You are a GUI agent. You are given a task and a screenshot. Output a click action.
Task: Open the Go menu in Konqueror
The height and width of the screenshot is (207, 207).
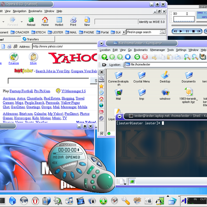tap(130, 50)
